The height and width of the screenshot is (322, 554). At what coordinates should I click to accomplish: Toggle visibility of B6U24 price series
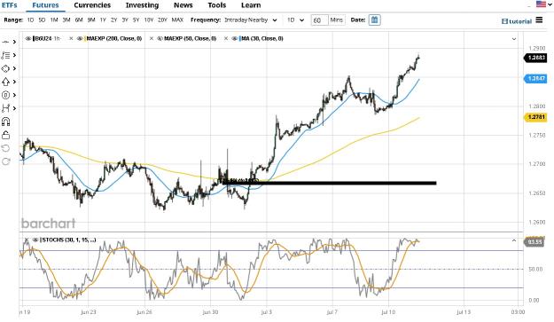tap(28, 38)
